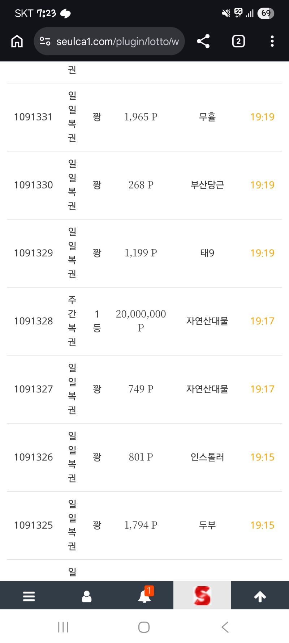Tap the share icon in browser toolbar
The height and width of the screenshot is (643, 289).
(x=203, y=42)
